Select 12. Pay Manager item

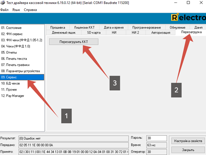(22, 96)
